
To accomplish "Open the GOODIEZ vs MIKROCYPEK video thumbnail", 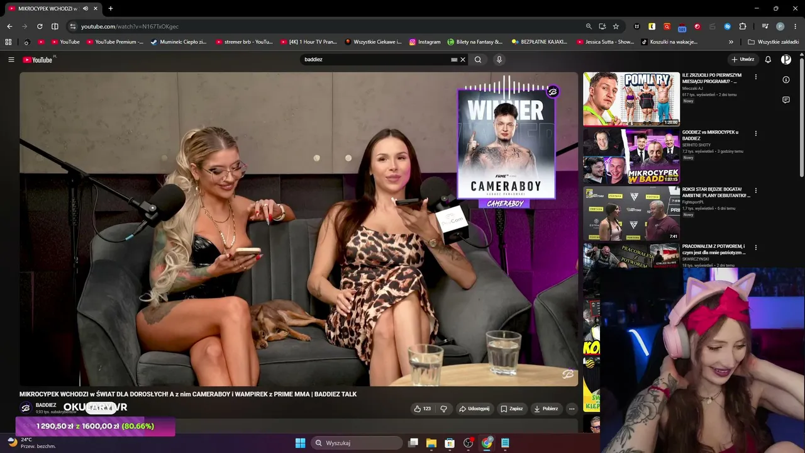I will 631,156.
